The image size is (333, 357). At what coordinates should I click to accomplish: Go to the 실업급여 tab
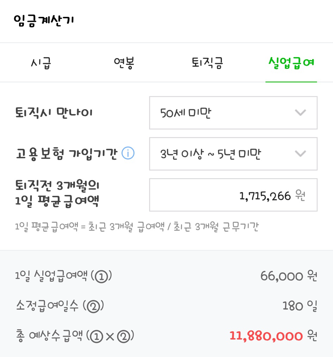coord(291,63)
